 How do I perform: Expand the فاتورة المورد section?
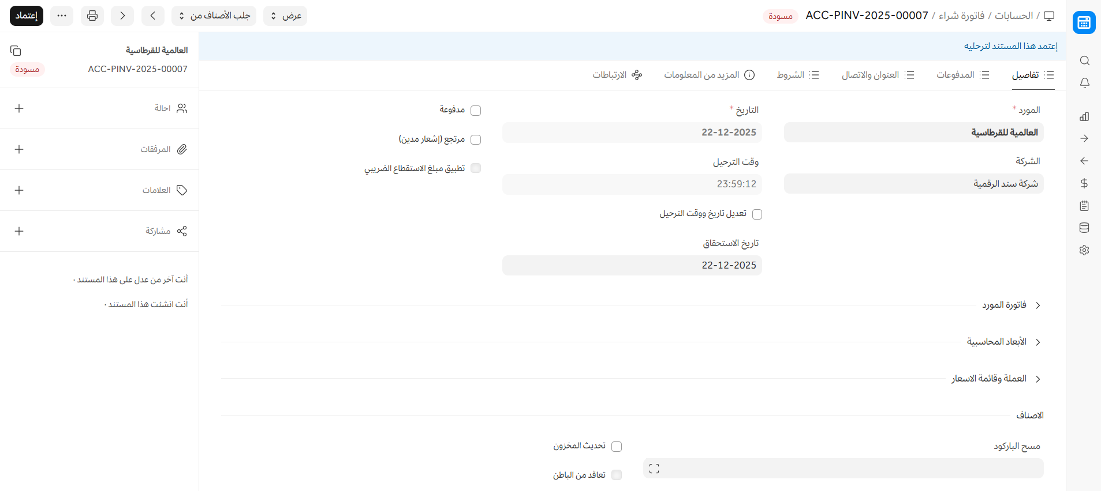[x=1005, y=305]
